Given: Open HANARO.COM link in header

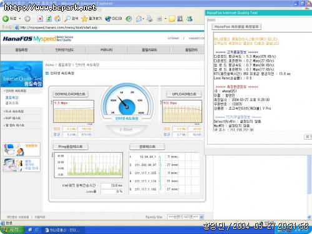Looking at the screenshot, I should pyautogui.click(x=197, y=38).
